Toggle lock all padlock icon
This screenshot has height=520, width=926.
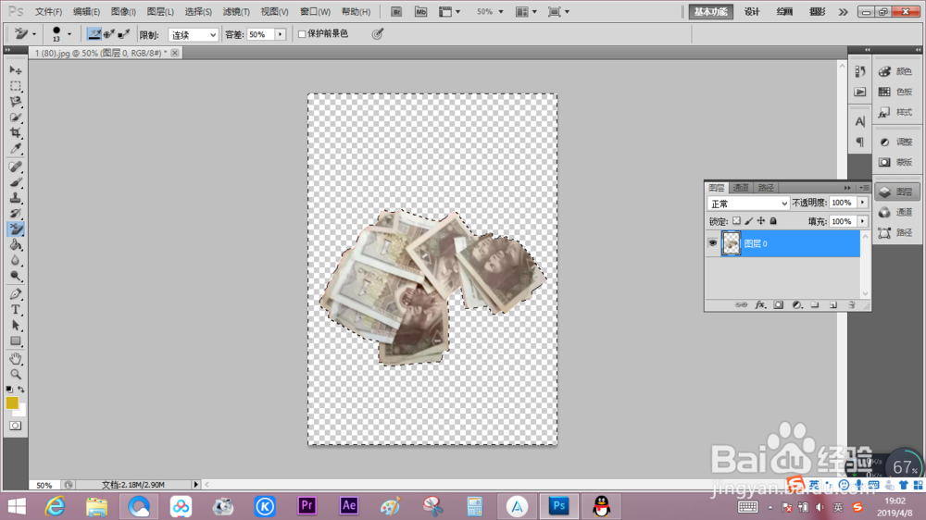[773, 221]
